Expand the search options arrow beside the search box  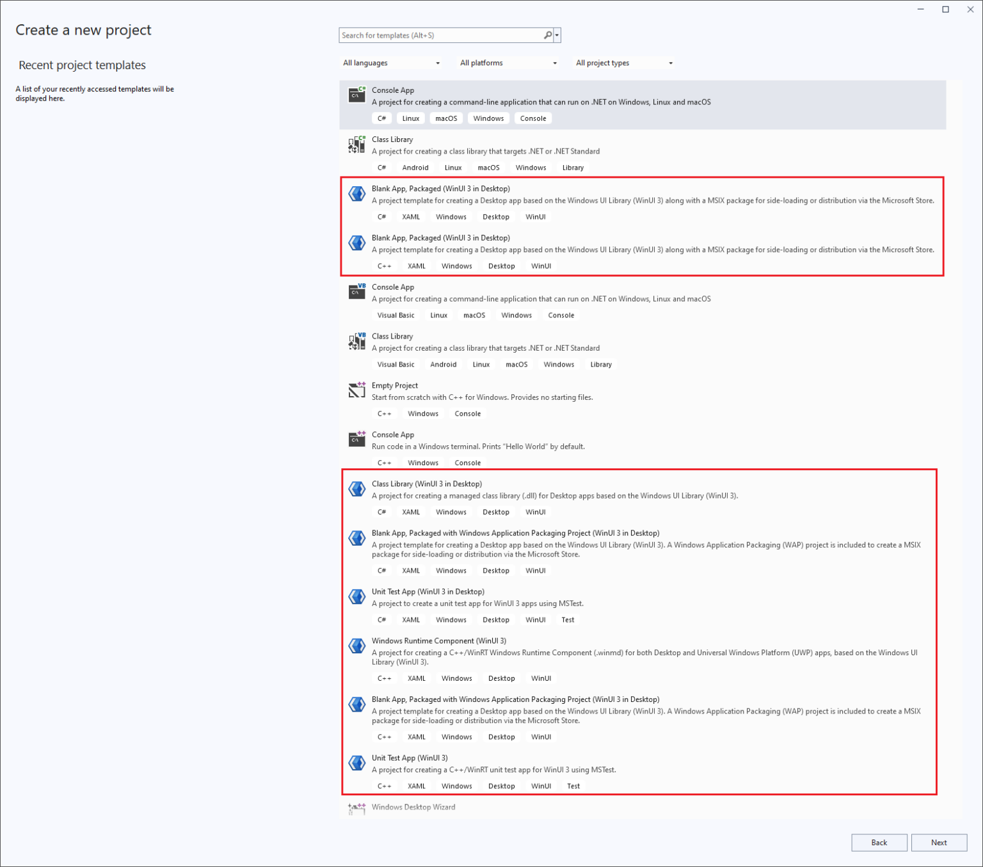click(557, 35)
